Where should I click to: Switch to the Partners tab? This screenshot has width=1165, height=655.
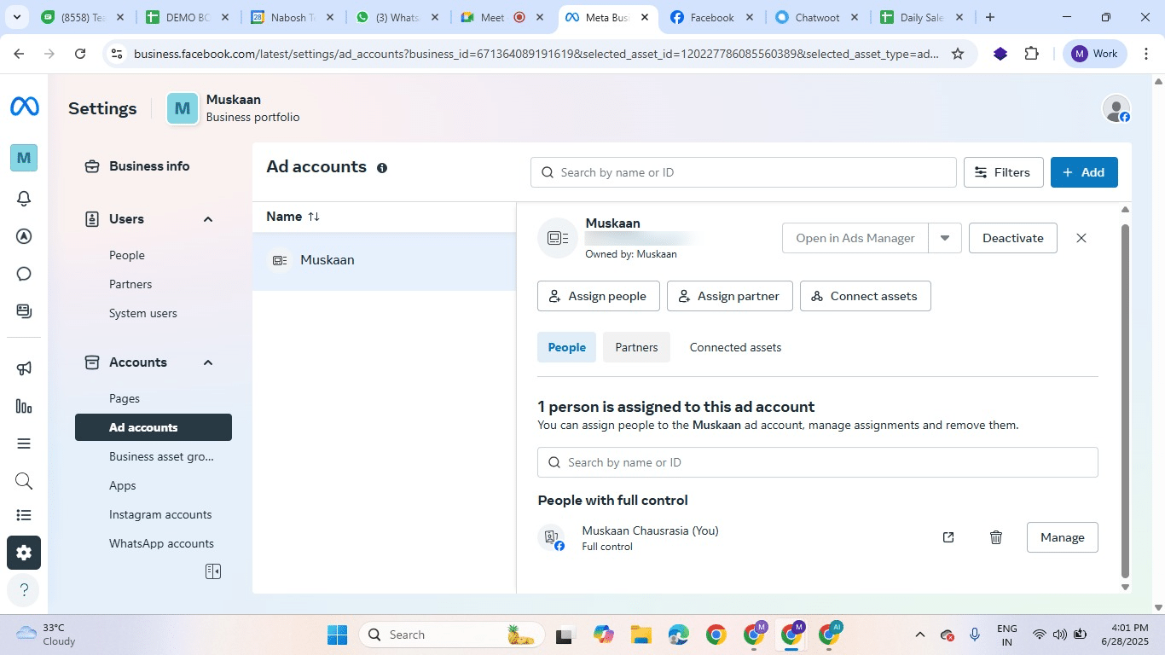[x=636, y=347]
